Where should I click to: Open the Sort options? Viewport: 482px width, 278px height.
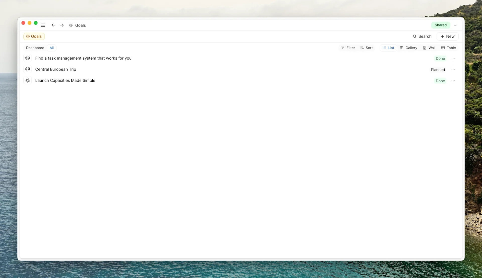pyautogui.click(x=366, y=48)
